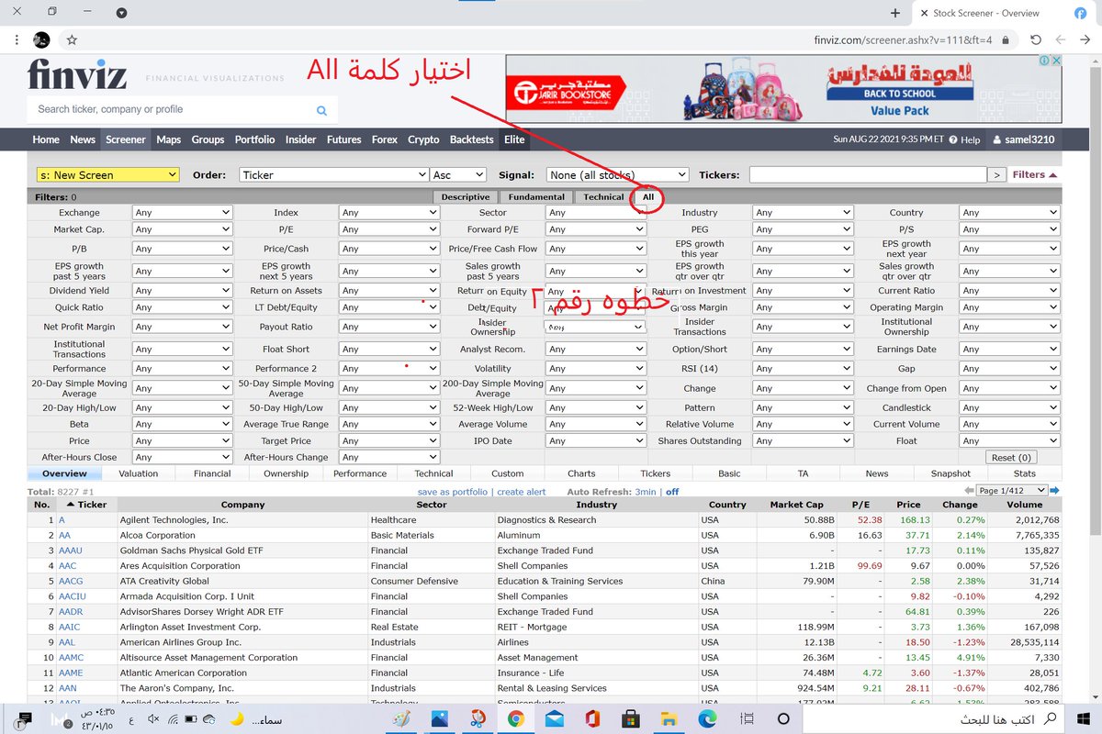Select the Fundamental filter tab

536,197
